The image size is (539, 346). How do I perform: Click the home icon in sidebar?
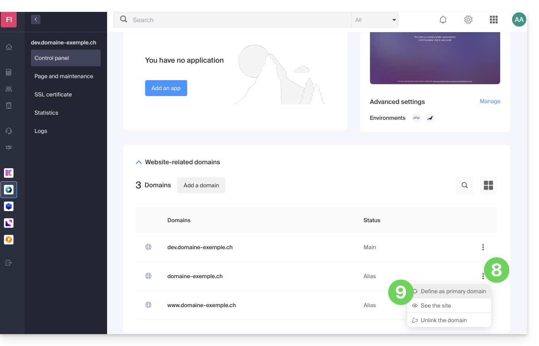[9, 47]
